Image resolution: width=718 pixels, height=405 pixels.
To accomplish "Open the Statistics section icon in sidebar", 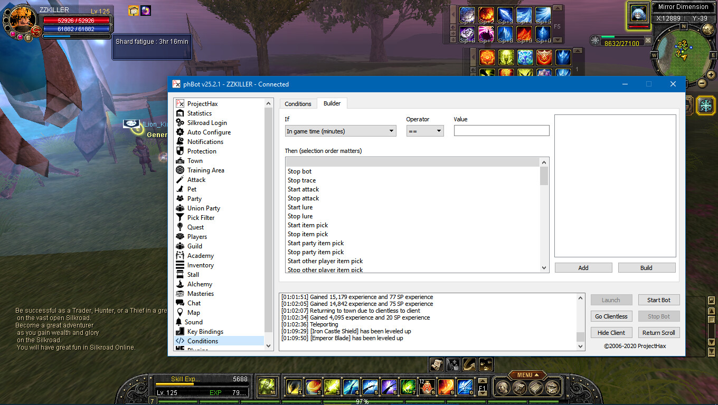I will (180, 113).
